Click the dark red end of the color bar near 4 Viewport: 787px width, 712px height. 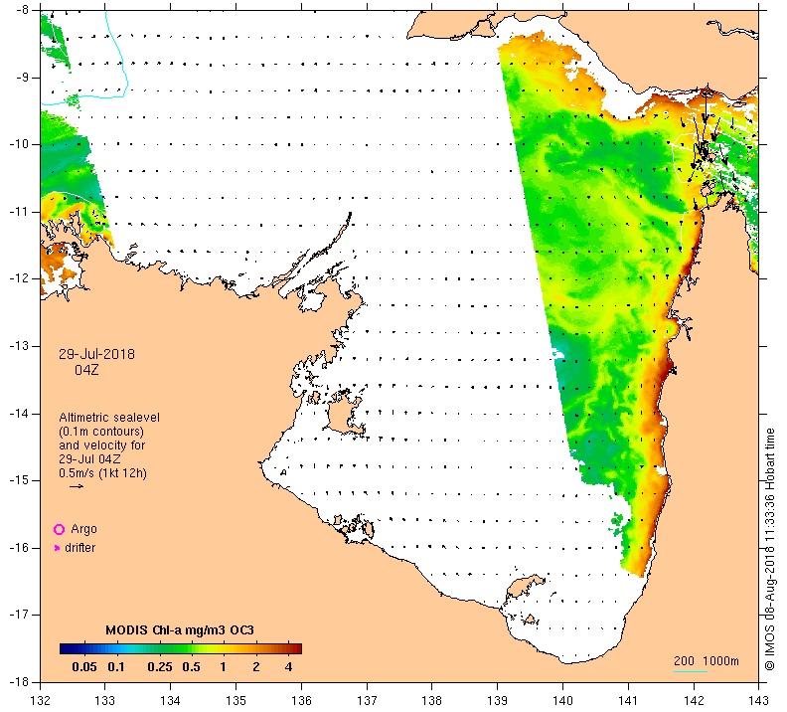pos(296,648)
